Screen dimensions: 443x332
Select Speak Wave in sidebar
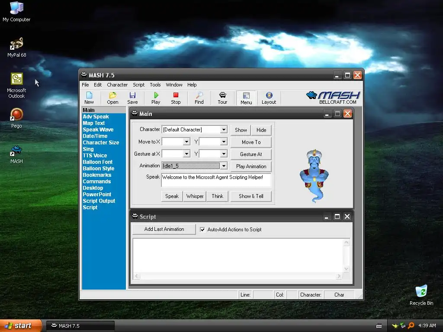(98, 130)
